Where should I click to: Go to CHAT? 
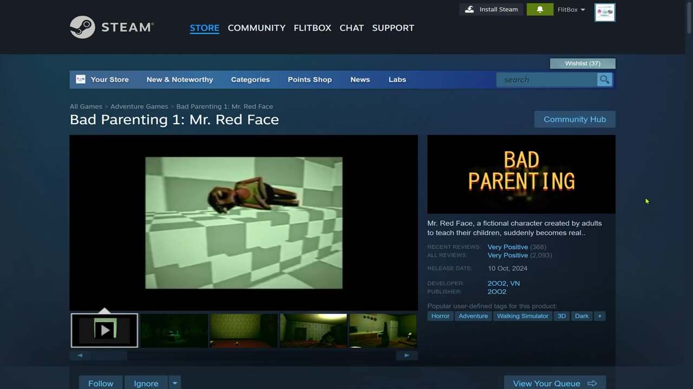coord(351,28)
